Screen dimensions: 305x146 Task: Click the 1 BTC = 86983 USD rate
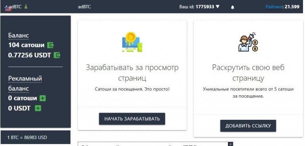coord(27,137)
